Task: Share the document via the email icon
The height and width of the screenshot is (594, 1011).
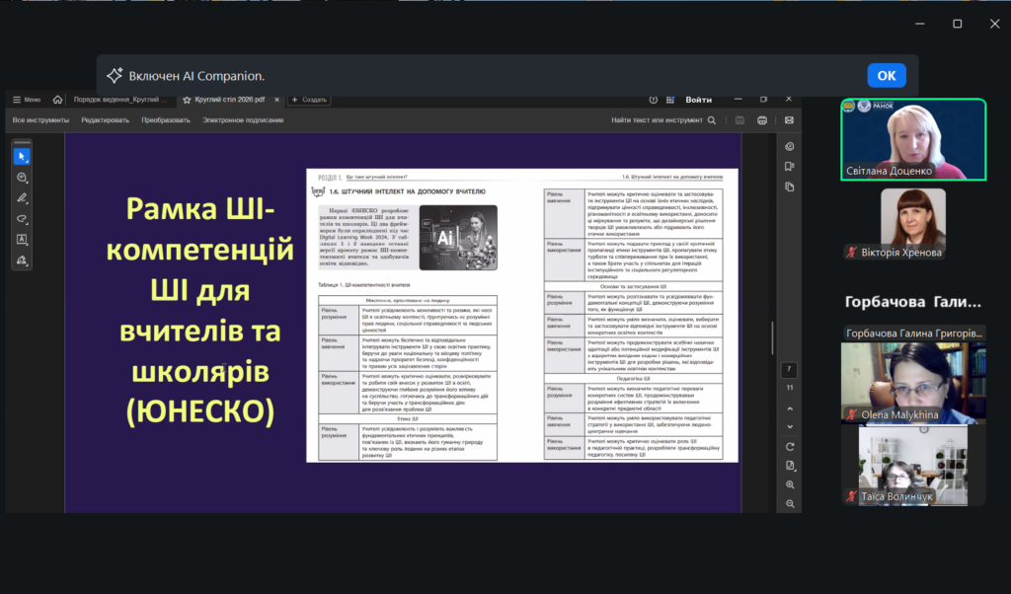Action: 789,120
